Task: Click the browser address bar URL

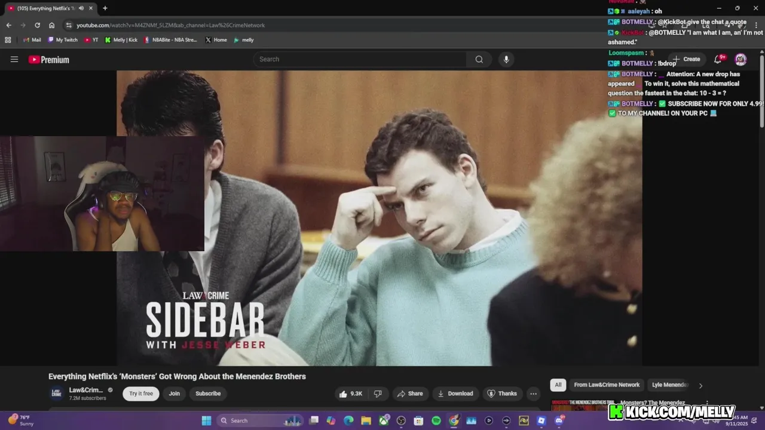Action: click(x=170, y=25)
